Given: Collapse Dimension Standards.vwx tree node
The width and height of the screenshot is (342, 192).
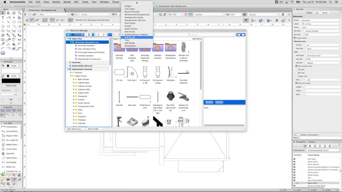Looking at the screenshot, I should tap(71, 42).
